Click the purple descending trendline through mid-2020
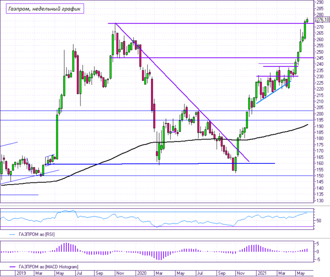 tap(182, 92)
